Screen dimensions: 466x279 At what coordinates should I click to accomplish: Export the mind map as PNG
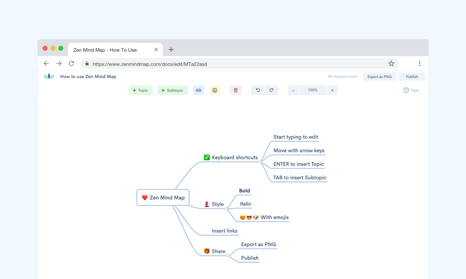pyautogui.click(x=379, y=76)
